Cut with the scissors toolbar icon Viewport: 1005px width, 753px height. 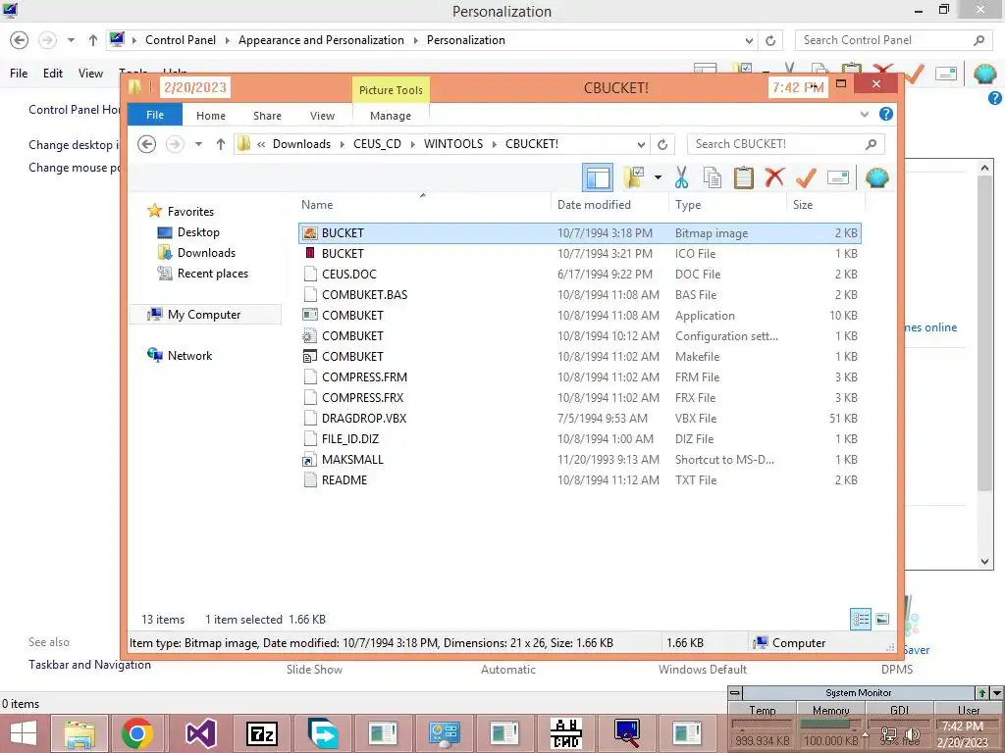click(681, 177)
